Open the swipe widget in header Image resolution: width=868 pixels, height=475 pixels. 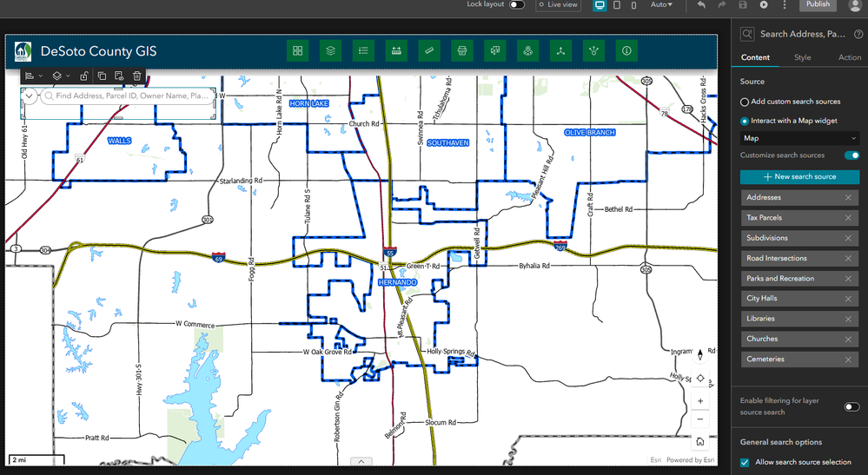[x=396, y=51]
